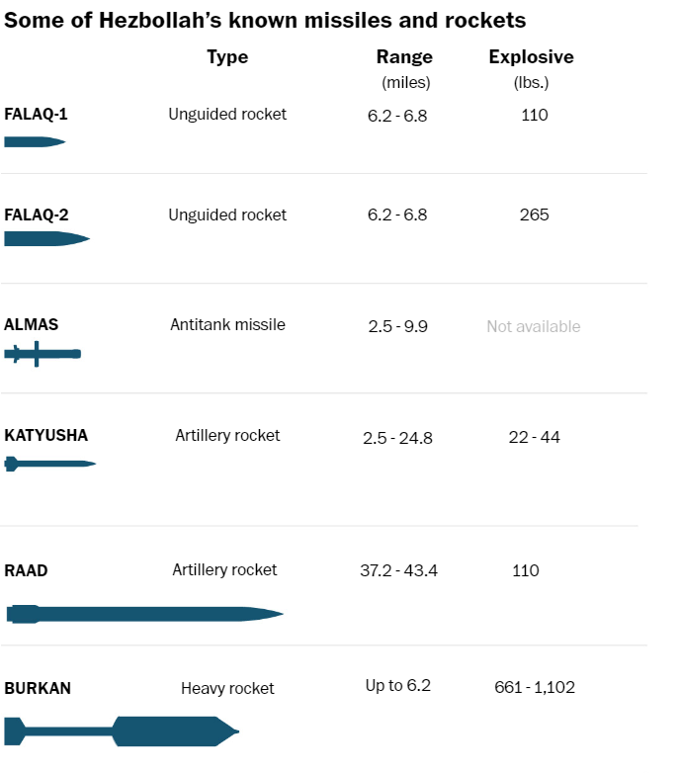This screenshot has height=773, width=679.
Task: Click the greyed Not available text
Action: (x=534, y=326)
